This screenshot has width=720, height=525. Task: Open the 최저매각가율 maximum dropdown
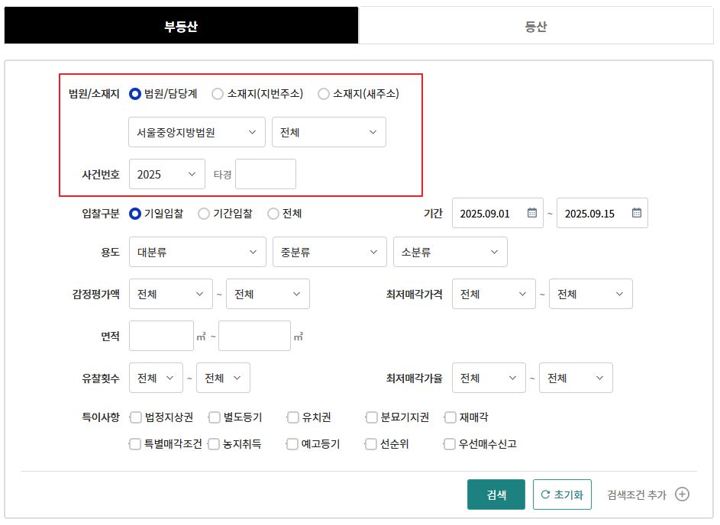576,378
